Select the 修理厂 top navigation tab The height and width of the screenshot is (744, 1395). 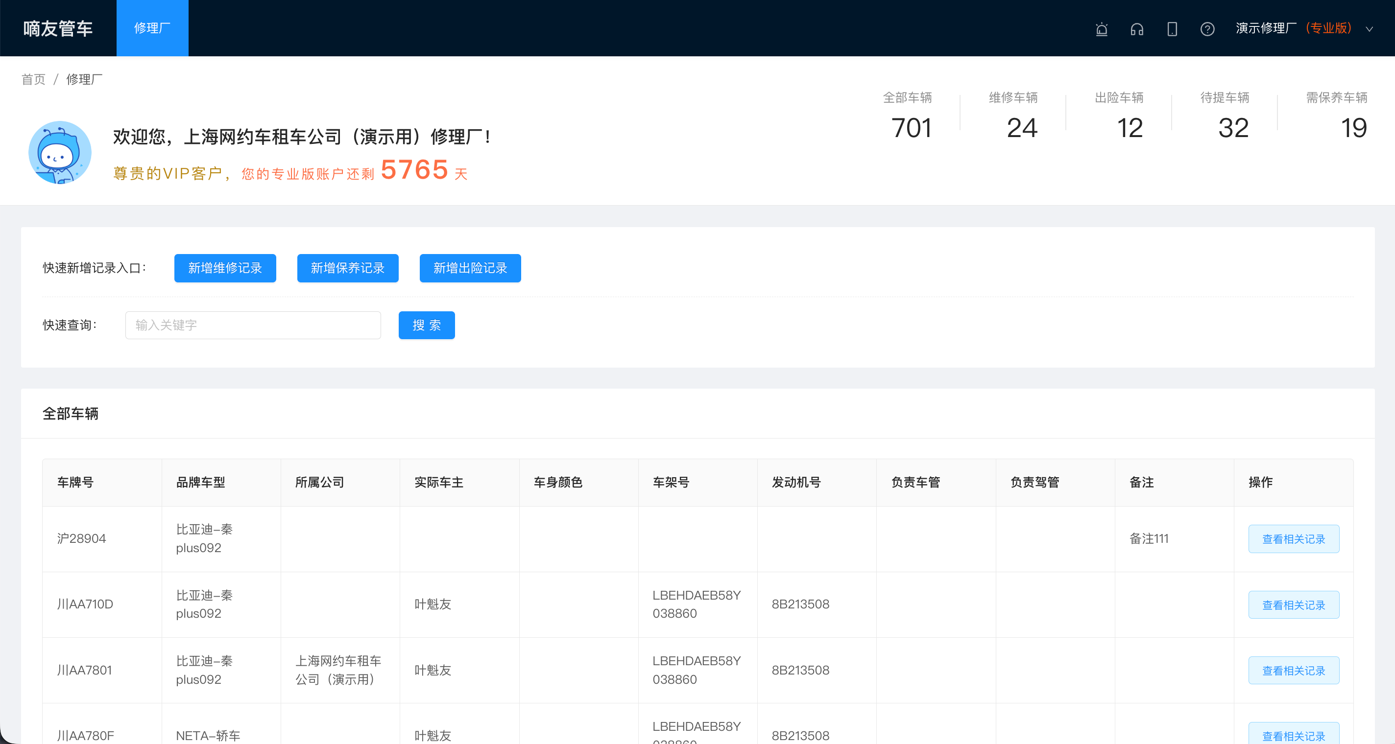152,28
